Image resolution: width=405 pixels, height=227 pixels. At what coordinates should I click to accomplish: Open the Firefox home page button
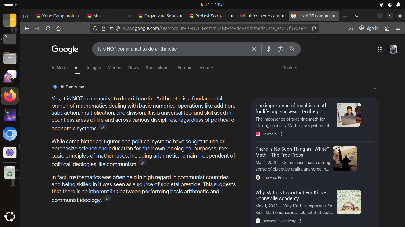click(x=59, y=28)
